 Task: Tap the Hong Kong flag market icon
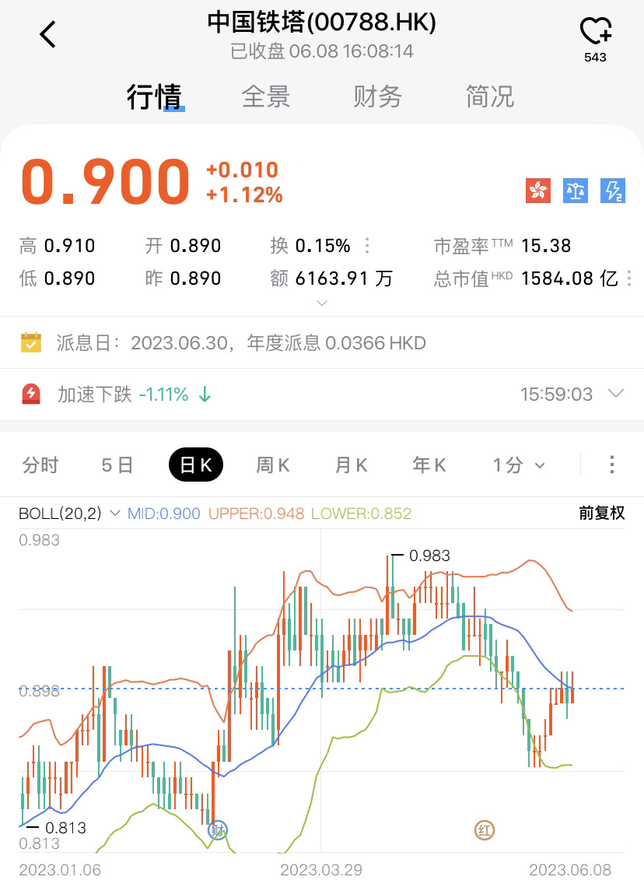coord(537,190)
